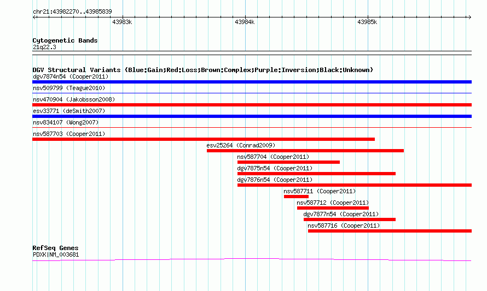The height and width of the screenshot is (291, 487).
Task: Click the esv33771 blue gain bar
Action: click(x=252, y=116)
